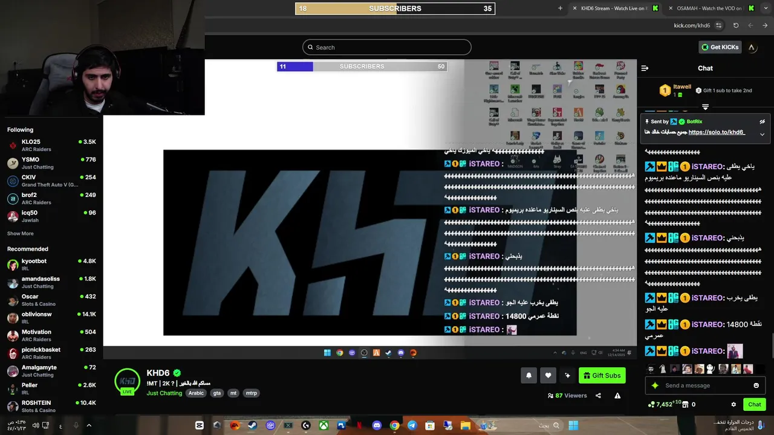
Task: Share the stream via share icon
Action: coord(598,396)
